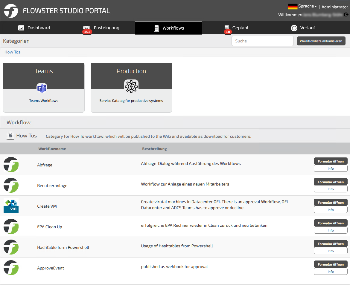This screenshot has height=285, width=350.
Task: Open Info for ApproveEvent
Action: (331, 272)
